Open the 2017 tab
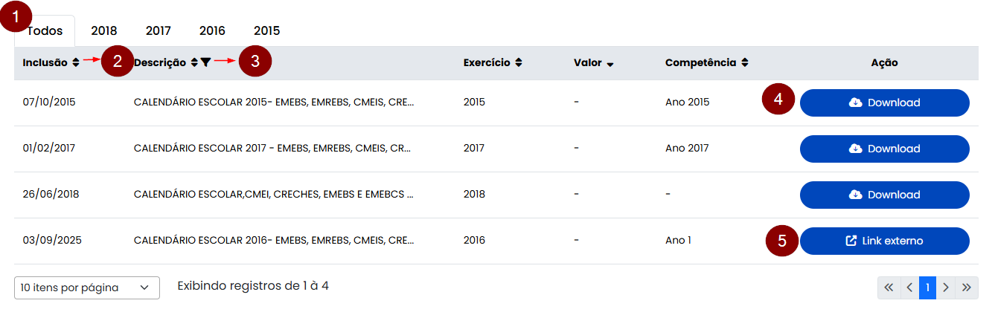The image size is (995, 312). point(159,31)
